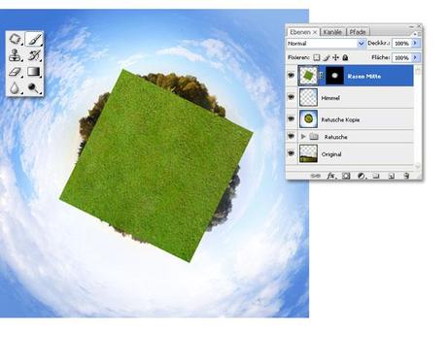Click the layers list scrollbar

click(x=418, y=118)
